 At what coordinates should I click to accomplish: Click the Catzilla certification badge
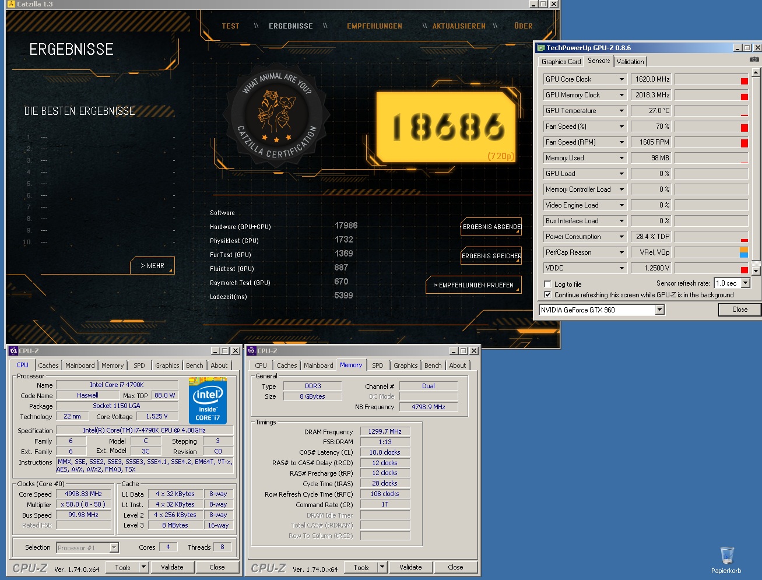point(278,116)
